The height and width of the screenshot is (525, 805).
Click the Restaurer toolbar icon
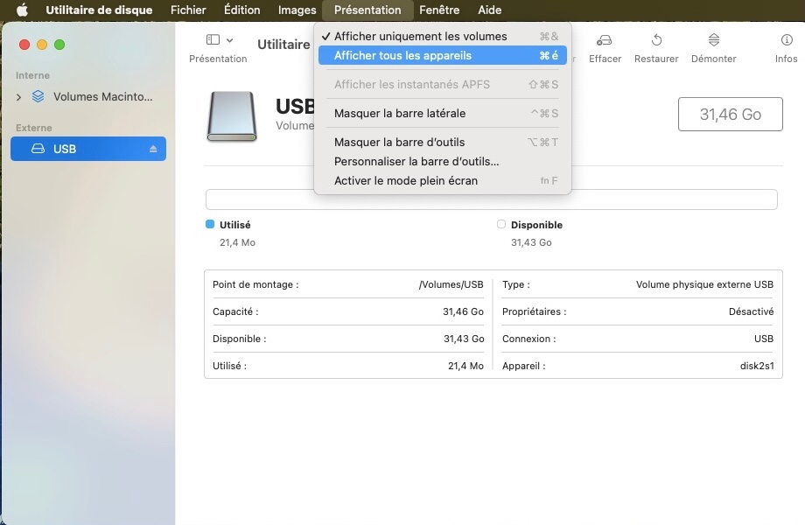point(656,41)
